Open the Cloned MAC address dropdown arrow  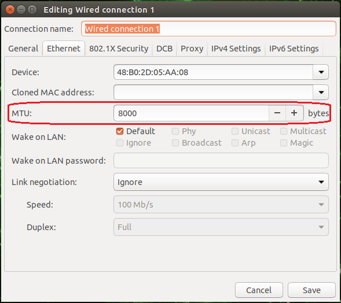coord(321,93)
